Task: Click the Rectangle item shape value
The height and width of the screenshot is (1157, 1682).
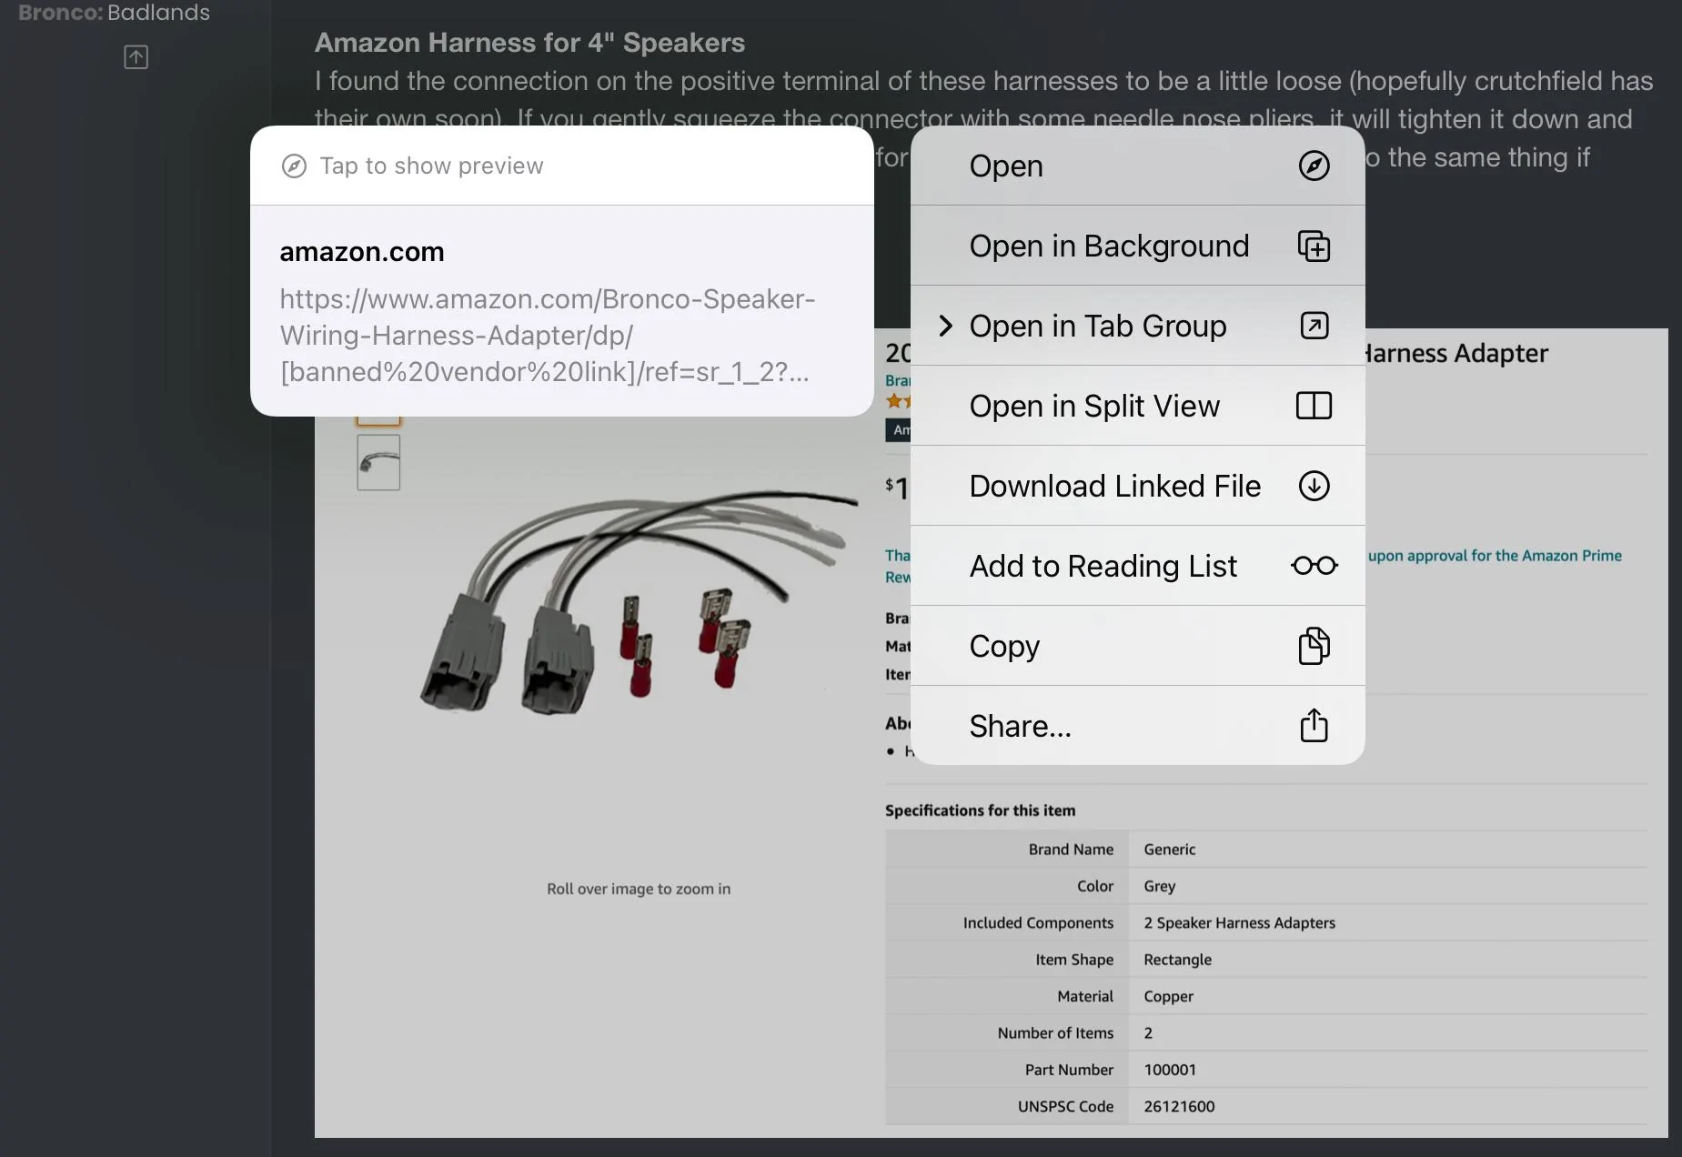Action: 1177,960
